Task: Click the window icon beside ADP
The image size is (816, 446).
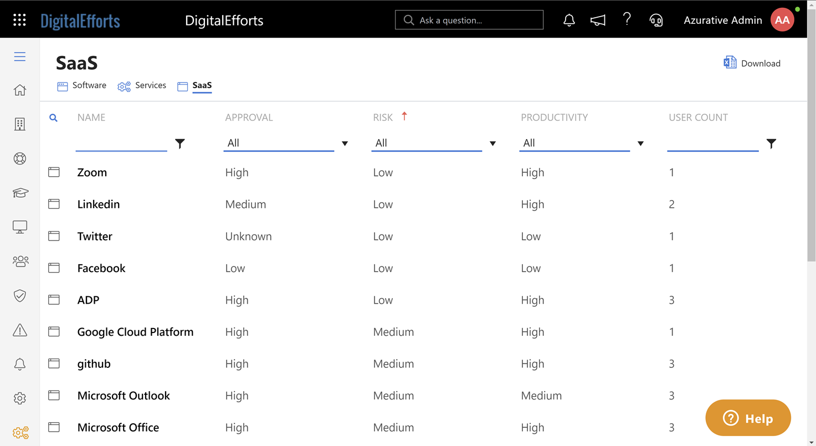Action: pos(54,300)
